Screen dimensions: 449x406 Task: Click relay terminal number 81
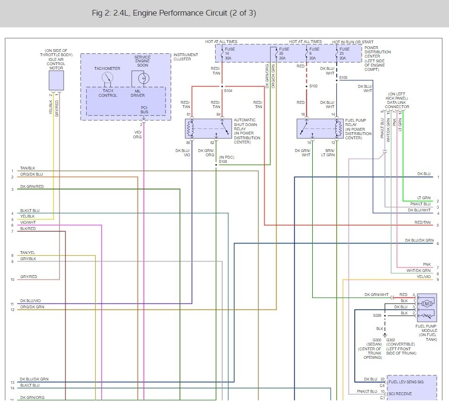pyautogui.click(x=189, y=114)
